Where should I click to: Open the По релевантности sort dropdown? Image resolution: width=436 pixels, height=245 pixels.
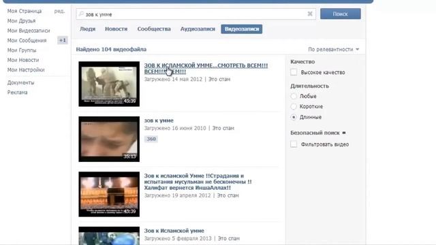[333, 49]
